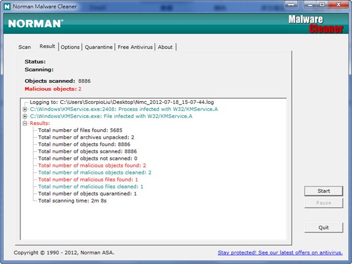Viewport: 352px width, 264px height.
Task: Click the double-arrow button in title bar
Action: click(291, 5)
